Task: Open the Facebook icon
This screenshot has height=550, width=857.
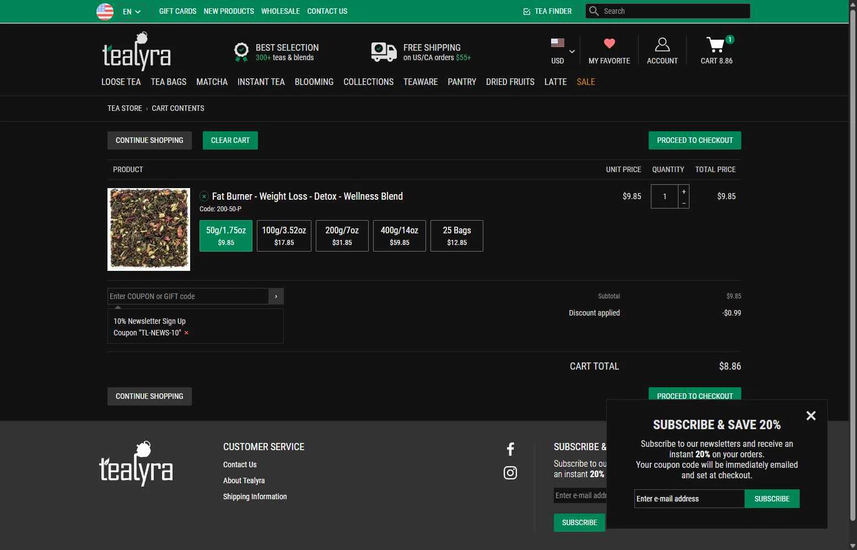Action: [510, 449]
